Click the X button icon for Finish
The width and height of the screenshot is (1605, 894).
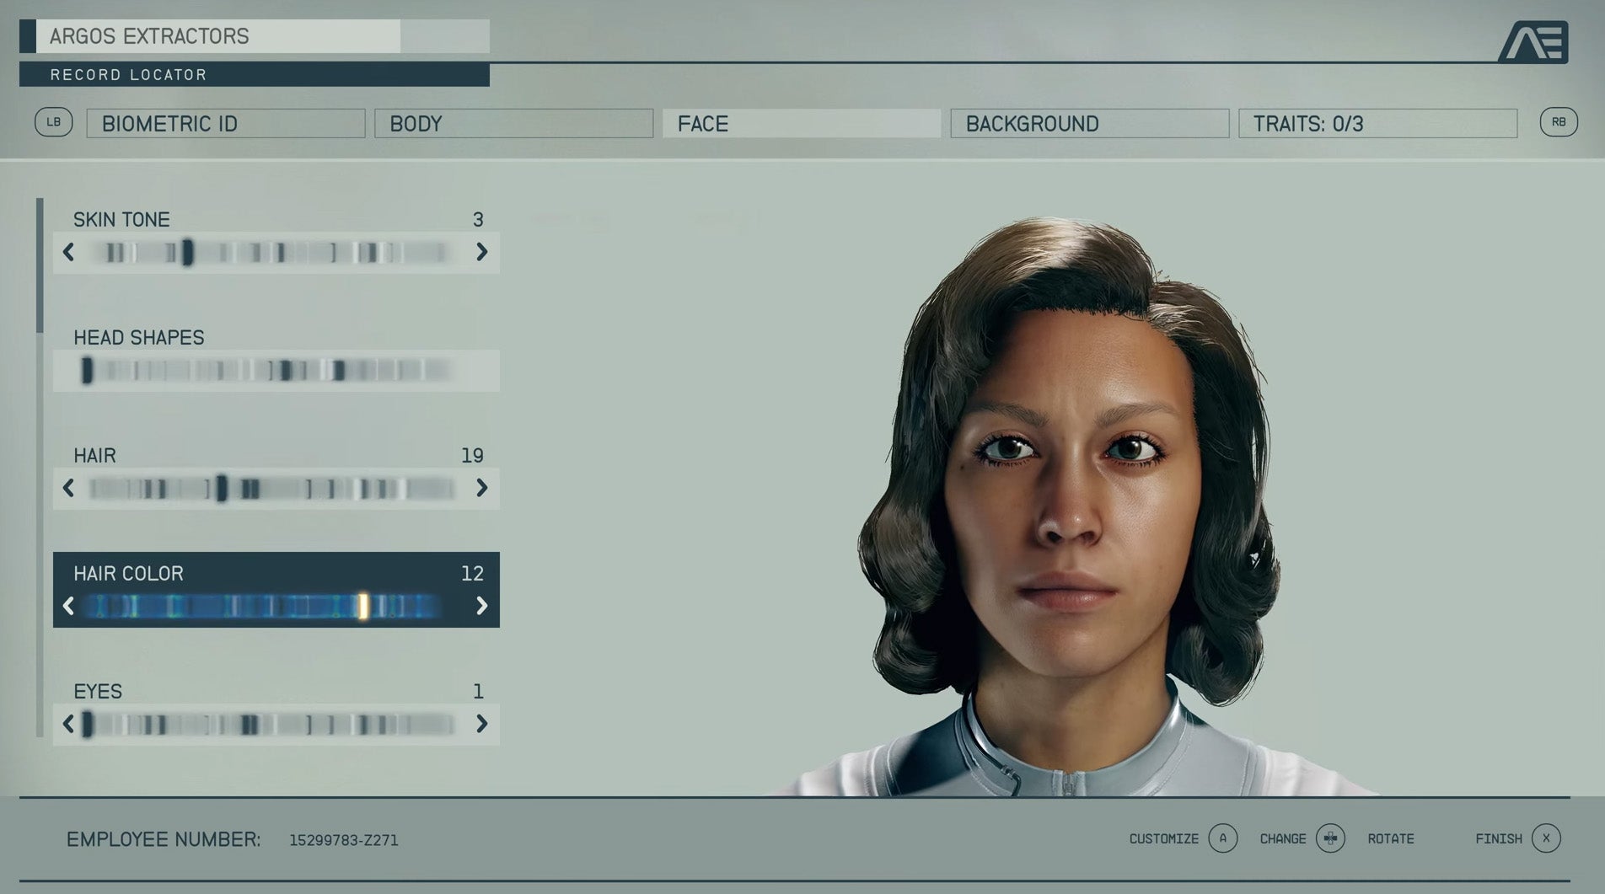point(1546,838)
